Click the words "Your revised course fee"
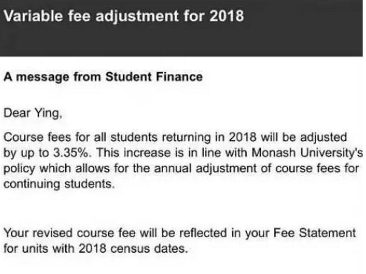The width and height of the screenshot is (366, 274). (x=69, y=233)
